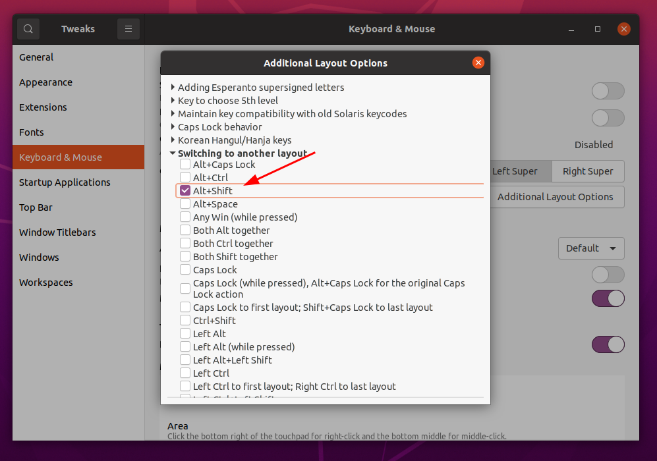657x461 pixels.
Task: Maximize the Tweaks window
Action: point(598,29)
